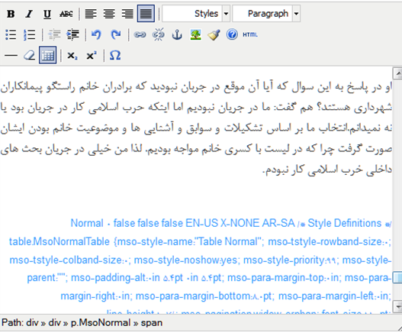The width and height of the screenshot is (402, 333).
Task: Click the text 'Style Definitions' in the editor
Action: click(x=345, y=223)
